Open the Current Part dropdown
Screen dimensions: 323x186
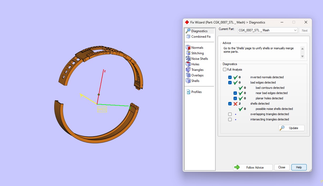tap(268, 30)
